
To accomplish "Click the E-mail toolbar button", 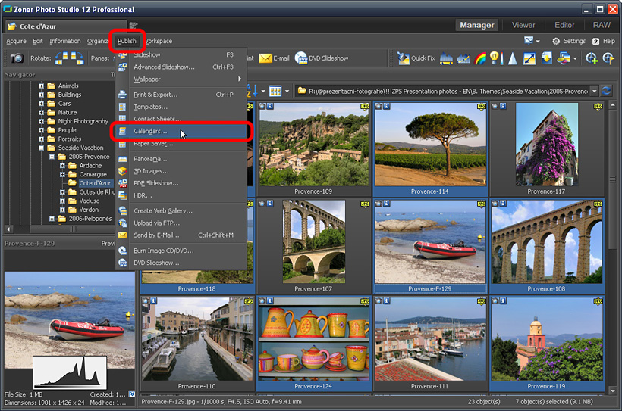I will pyautogui.click(x=274, y=58).
